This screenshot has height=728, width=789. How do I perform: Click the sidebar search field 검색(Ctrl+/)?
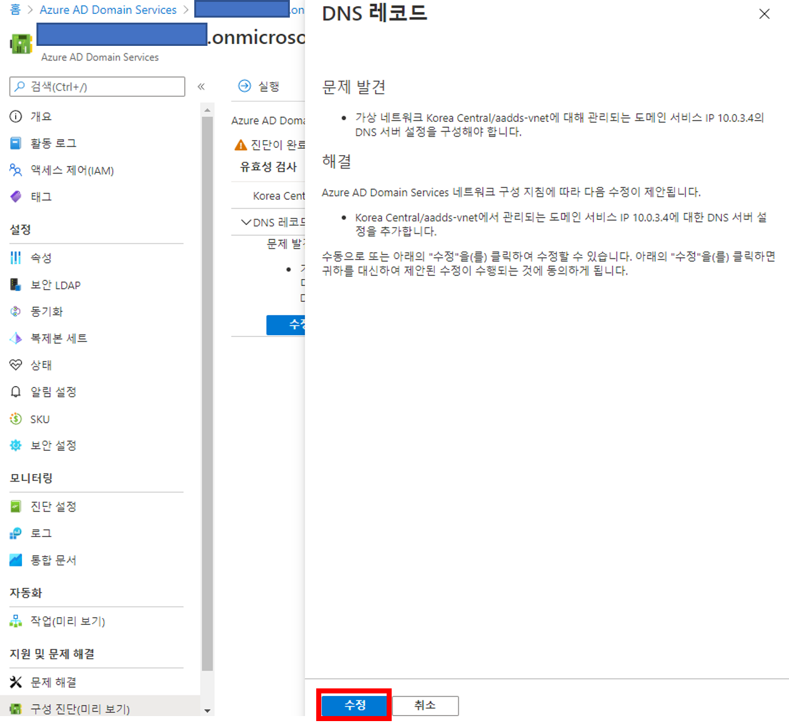click(97, 87)
